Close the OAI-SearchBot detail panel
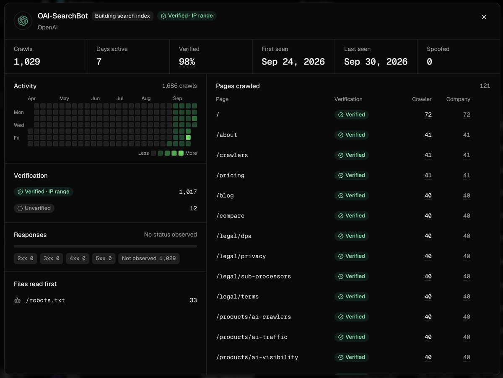Viewport: 503px width, 378px height. click(x=484, y=17)
